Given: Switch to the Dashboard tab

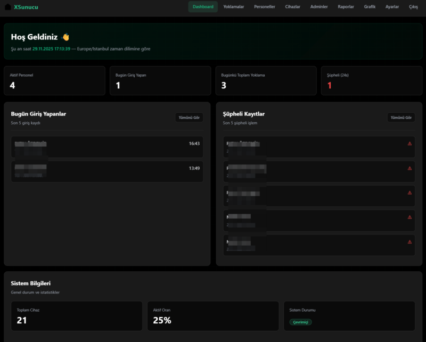Looking at the screenshot, I should 203,7.
